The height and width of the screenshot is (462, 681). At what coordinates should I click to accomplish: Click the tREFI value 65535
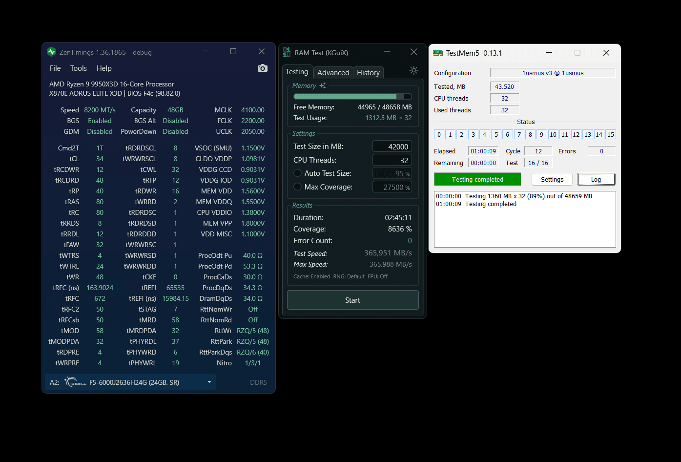[x=175, y=288]
